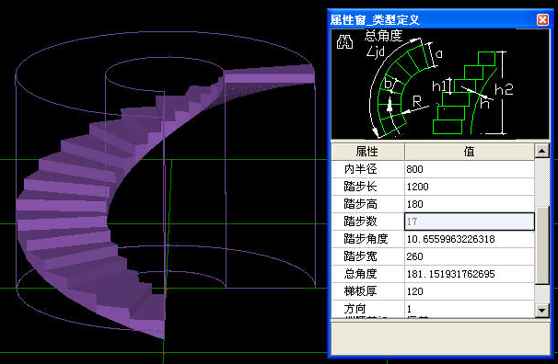Click the binoculars search icon
558x364 pixels.
click(344, 42)
